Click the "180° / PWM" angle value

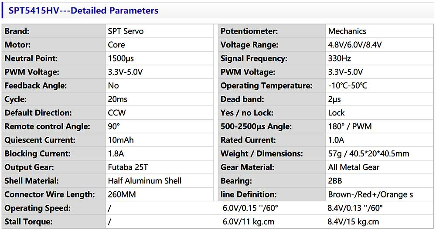(x=350, y=126)
